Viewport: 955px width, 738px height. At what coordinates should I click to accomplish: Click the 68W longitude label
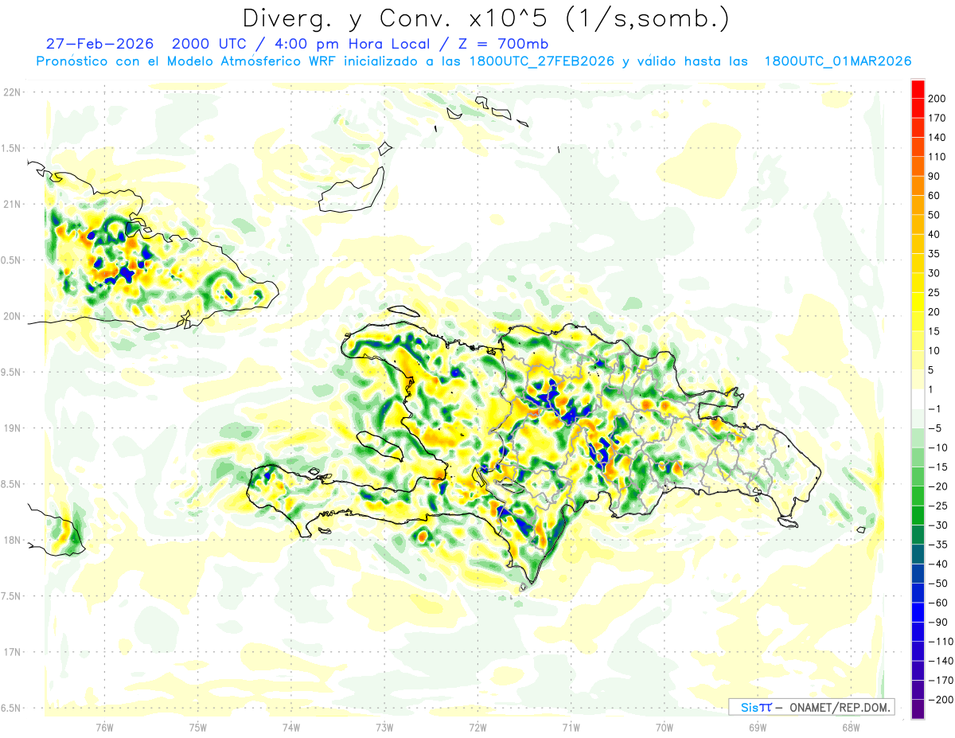pos(851,728)
